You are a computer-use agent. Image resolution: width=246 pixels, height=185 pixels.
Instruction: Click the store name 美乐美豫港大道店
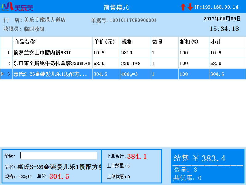45,20
